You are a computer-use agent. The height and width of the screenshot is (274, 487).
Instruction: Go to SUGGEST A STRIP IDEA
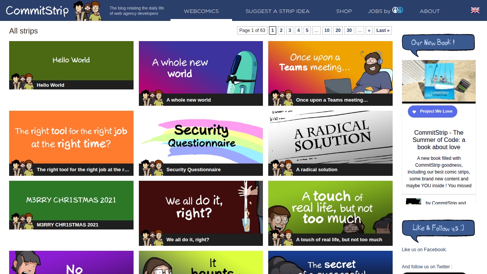[x=277, y=11]
